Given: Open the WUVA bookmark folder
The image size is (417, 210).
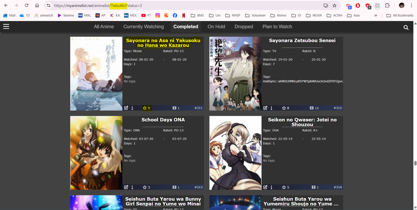Looking at the screenshot, I should point(314,15).
